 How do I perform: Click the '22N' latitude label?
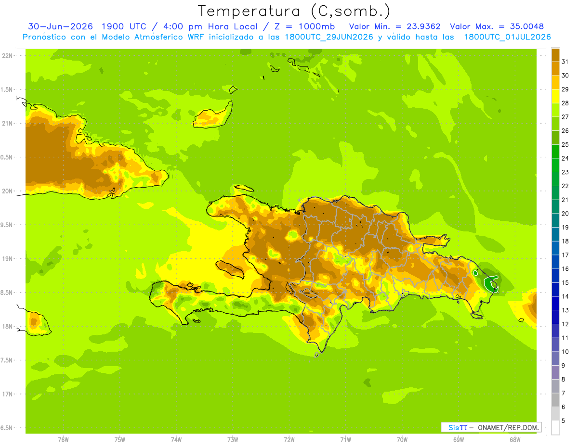(8, 55)
